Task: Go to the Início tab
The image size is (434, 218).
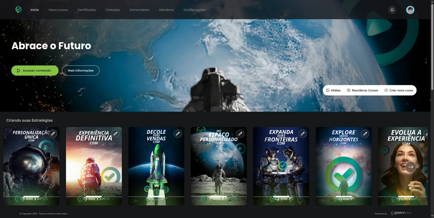Action: tap(35, 10)
